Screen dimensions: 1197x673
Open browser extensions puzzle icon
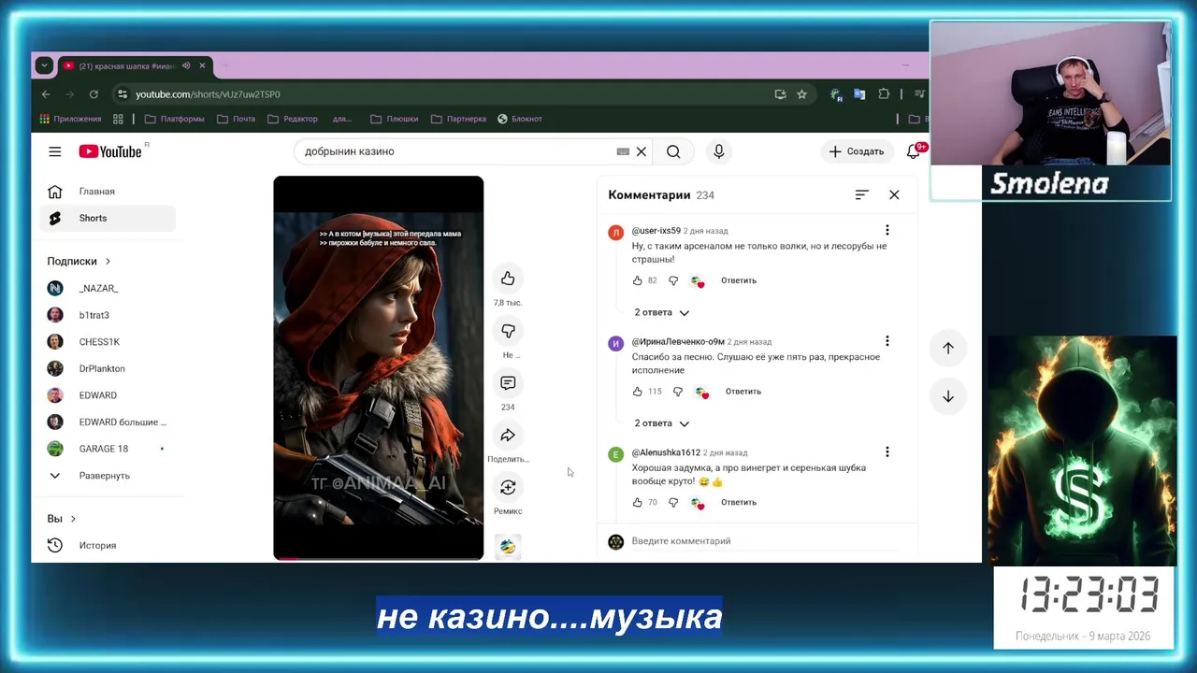point(884,94)
